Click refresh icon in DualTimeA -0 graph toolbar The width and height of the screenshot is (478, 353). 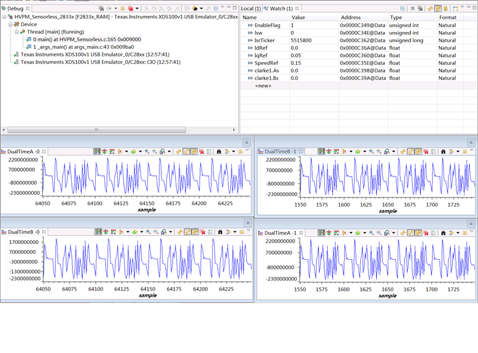coord(179,151)
